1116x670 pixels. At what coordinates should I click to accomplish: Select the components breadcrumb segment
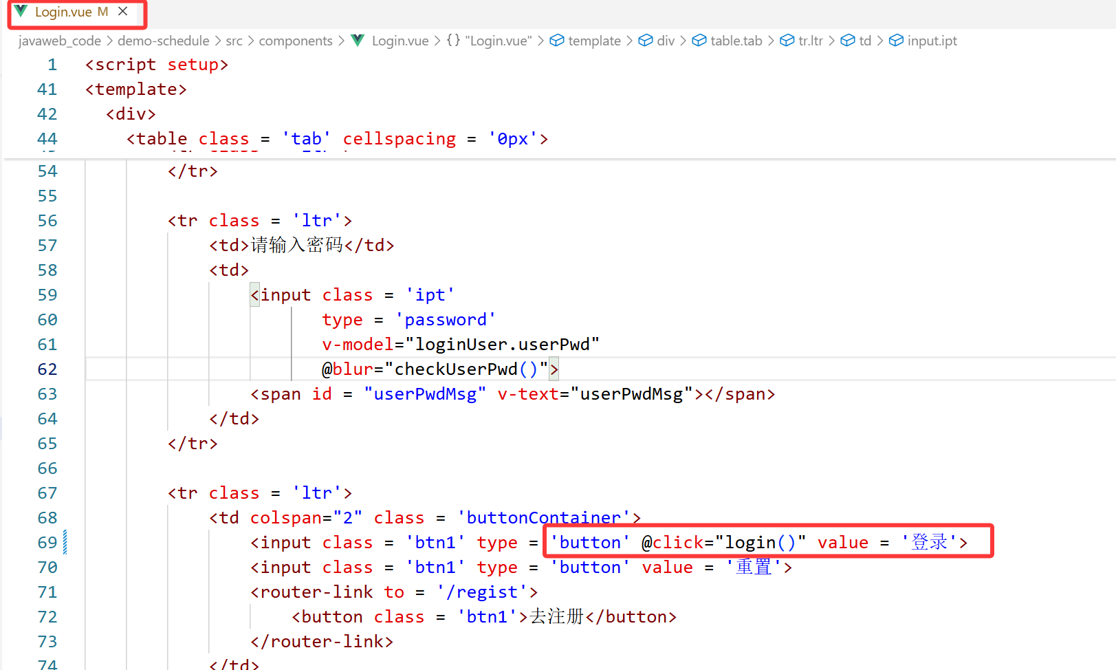tap(296, 41)
